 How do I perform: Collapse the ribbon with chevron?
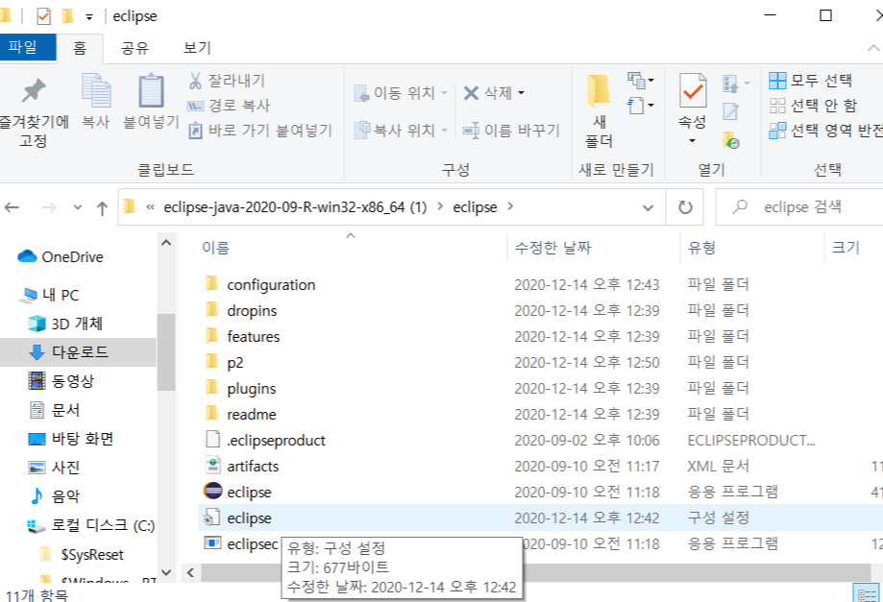[873, 48]
